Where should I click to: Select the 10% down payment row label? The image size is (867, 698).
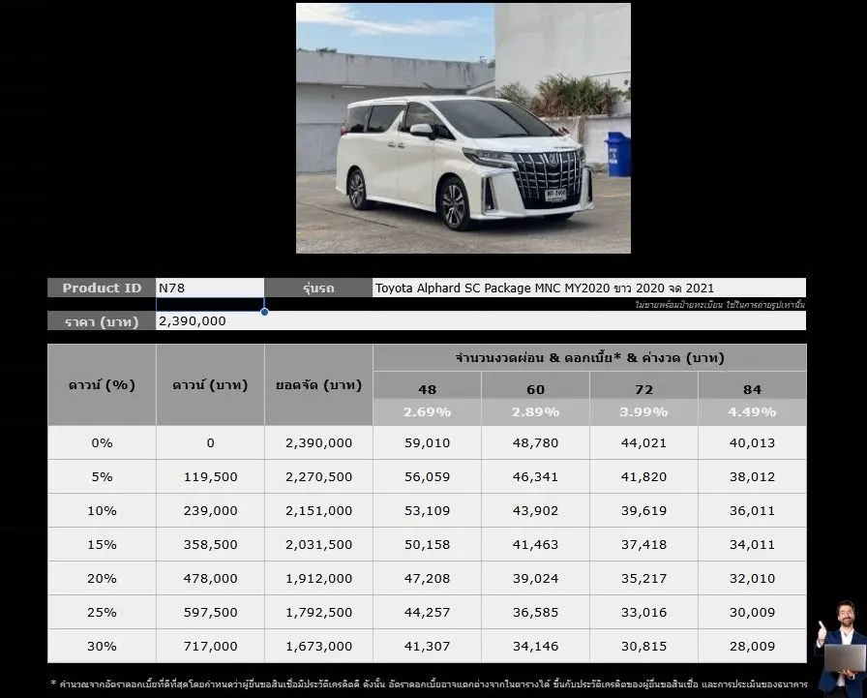(102, 510)
